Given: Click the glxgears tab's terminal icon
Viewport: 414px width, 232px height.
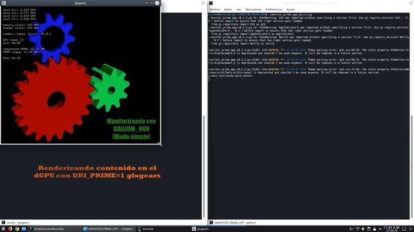Looking at the screenshot, I should [3, 222].
